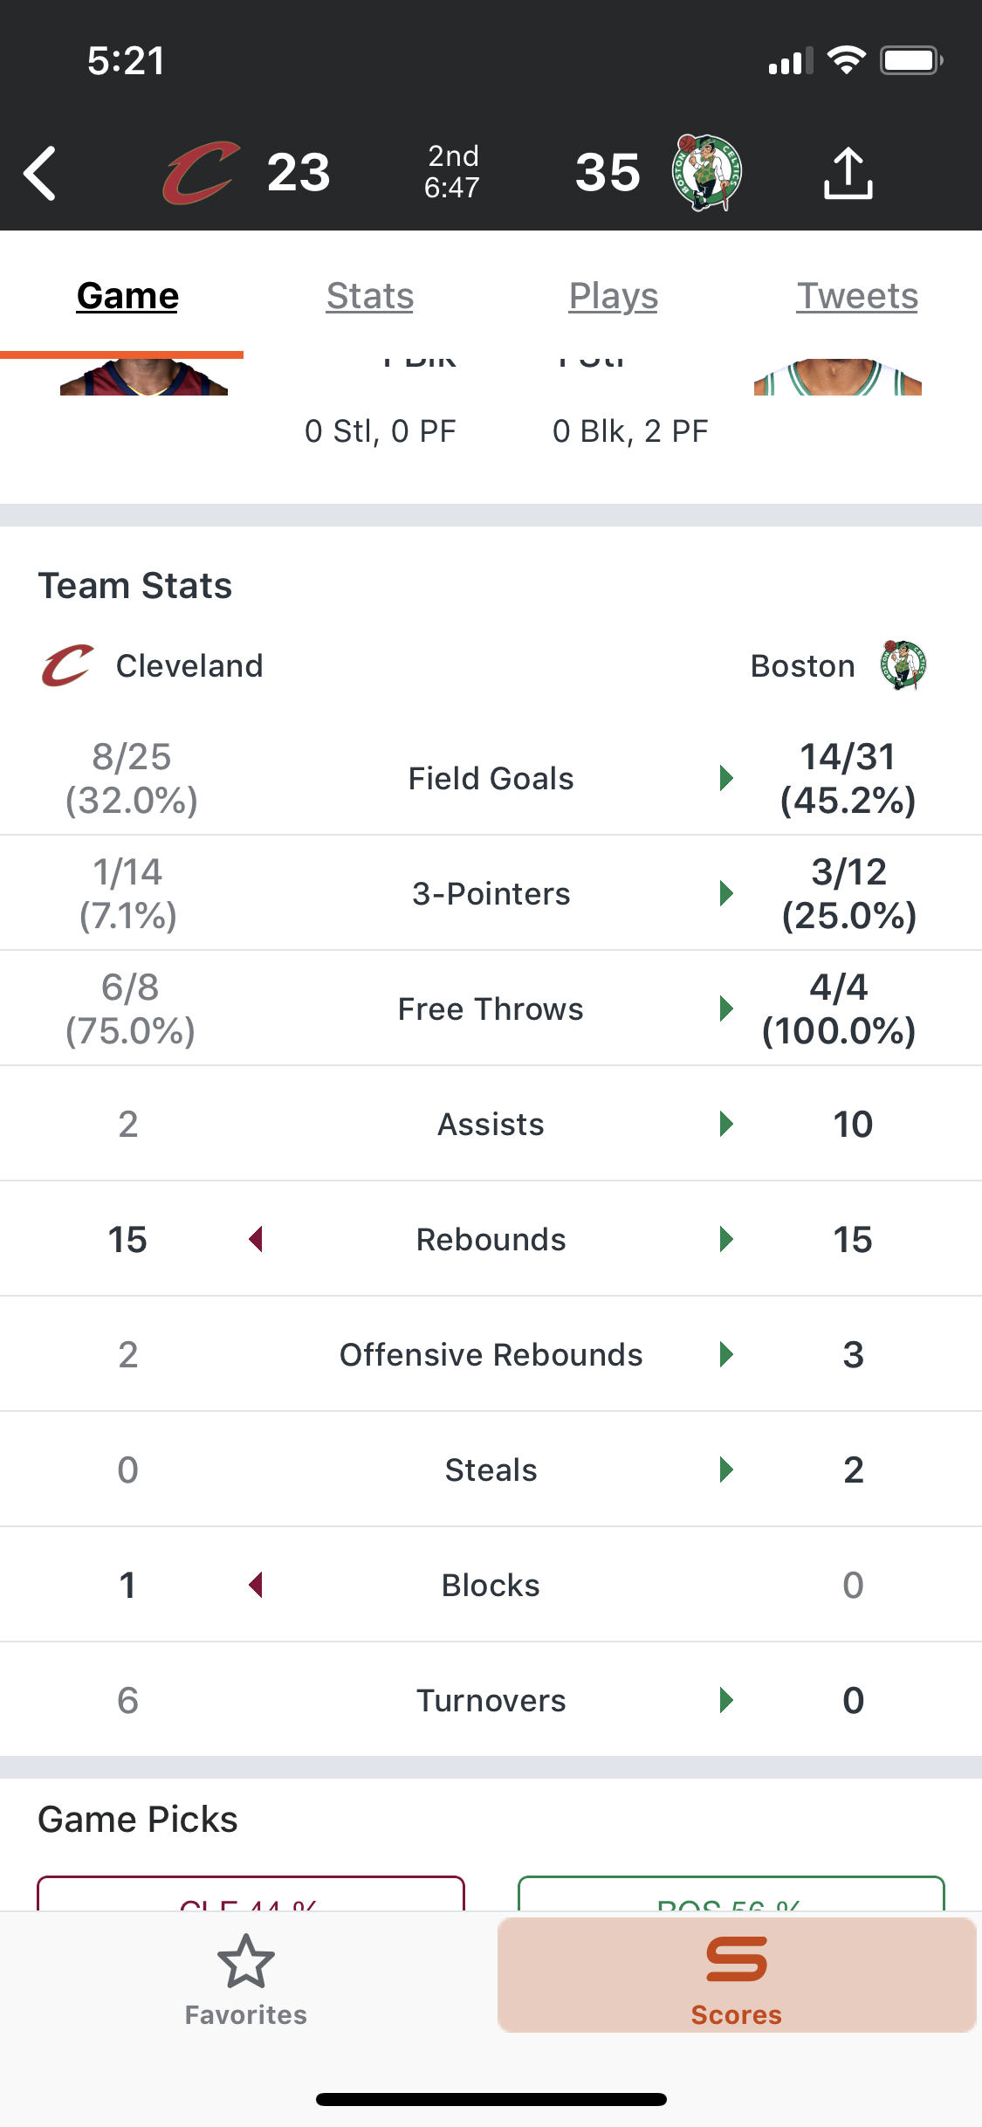Tap green arrow beside Turnovers
982x2127 pixels.
pyautogui.click(x=725, y=1700)
